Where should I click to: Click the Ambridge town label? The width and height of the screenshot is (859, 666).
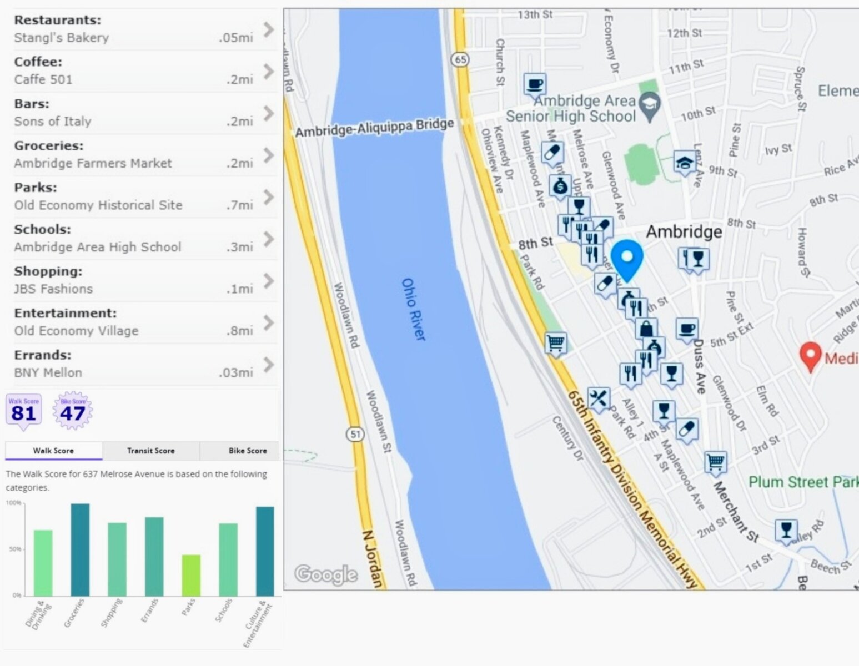pos(684,231)
